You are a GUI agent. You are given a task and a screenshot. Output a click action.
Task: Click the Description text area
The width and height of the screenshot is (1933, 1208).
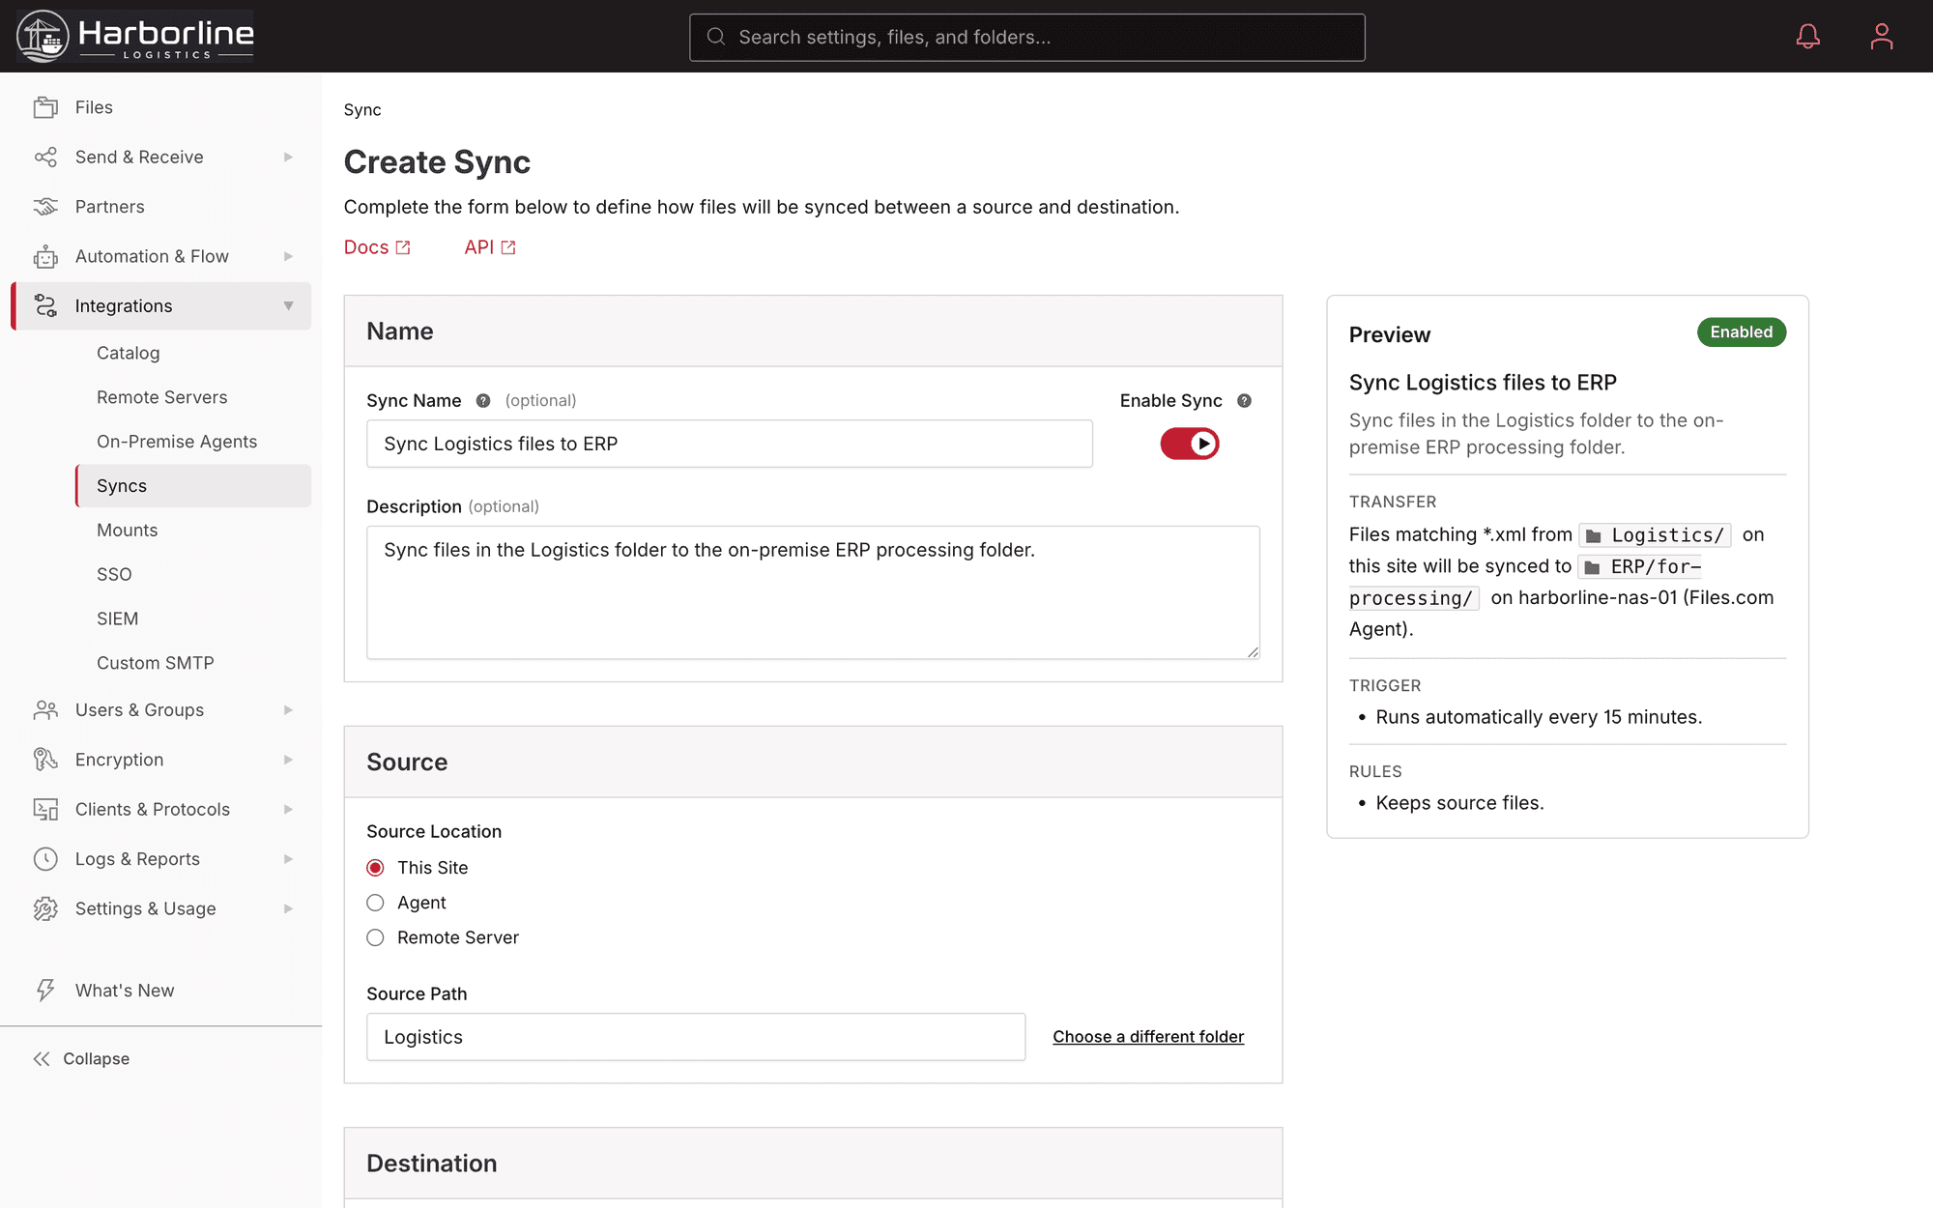click(813, 592)
